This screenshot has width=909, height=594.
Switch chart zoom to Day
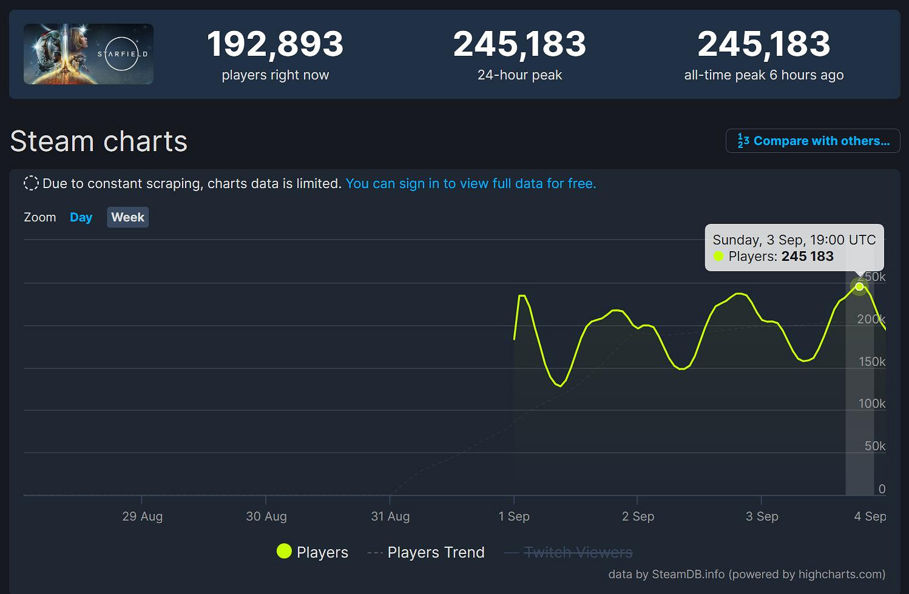81,217
